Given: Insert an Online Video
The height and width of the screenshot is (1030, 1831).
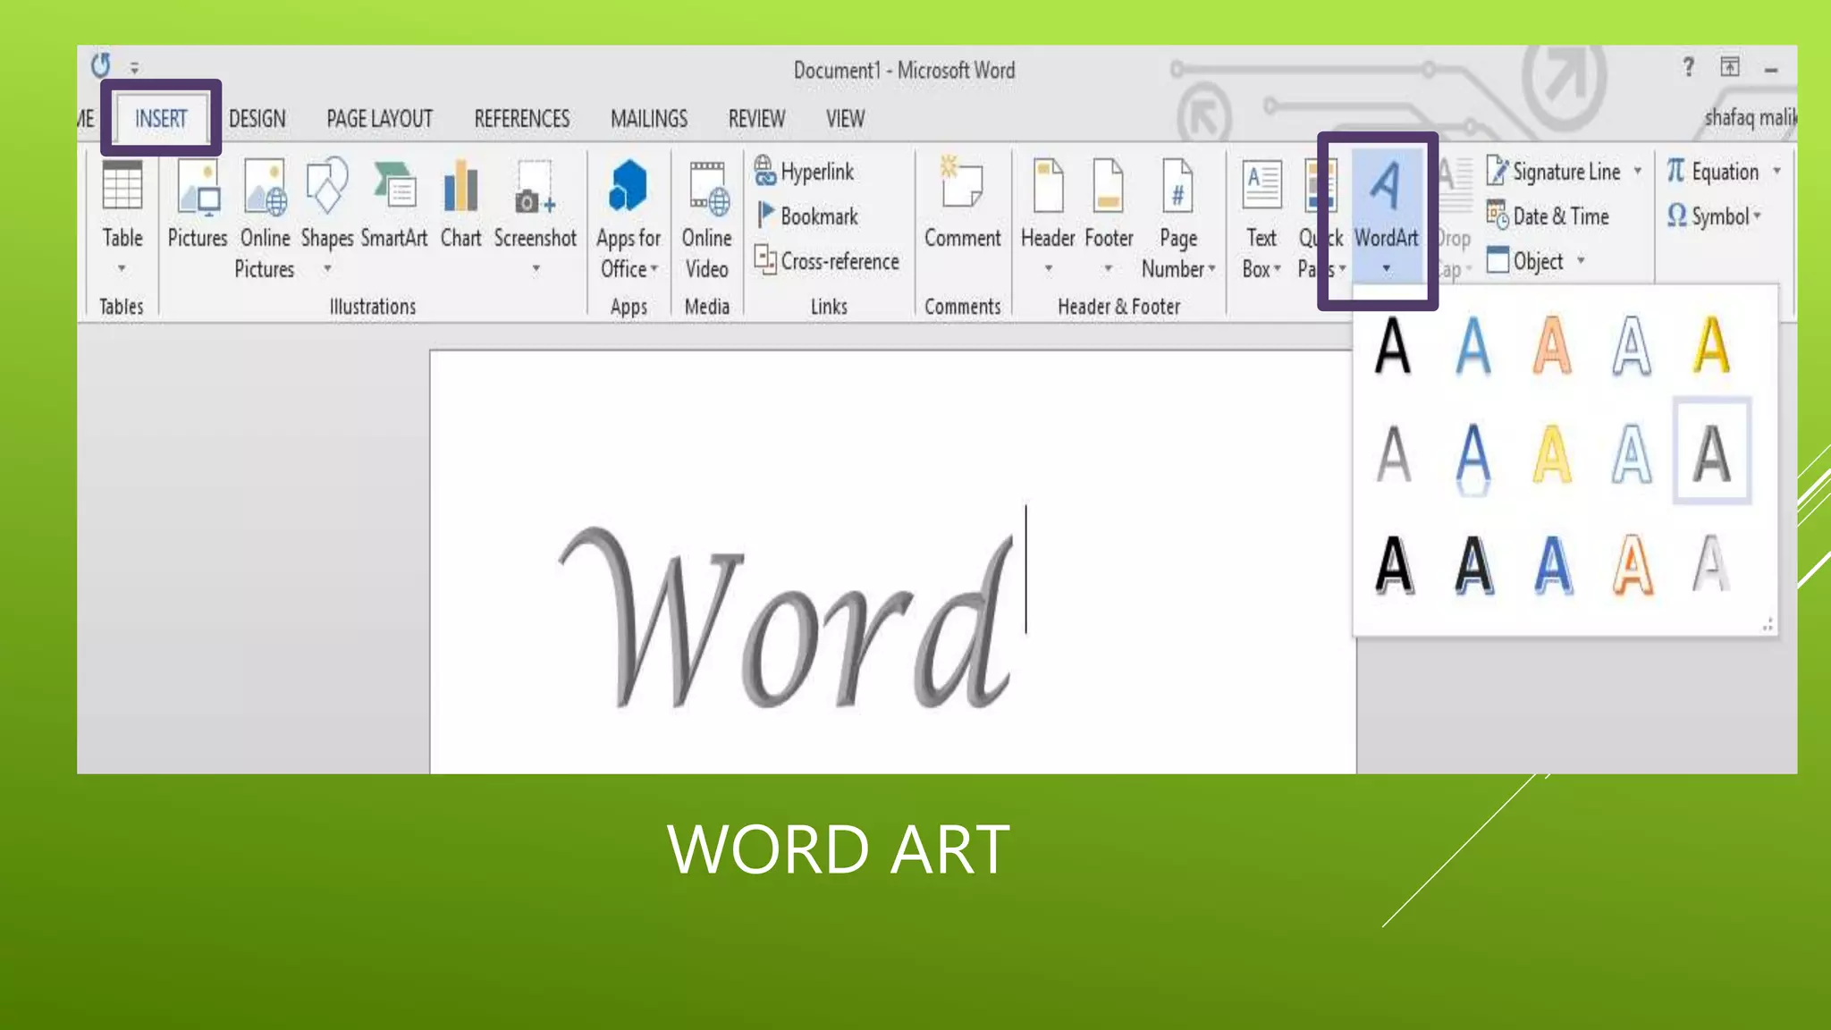Looking at the screenshot, I should point(706,219).
